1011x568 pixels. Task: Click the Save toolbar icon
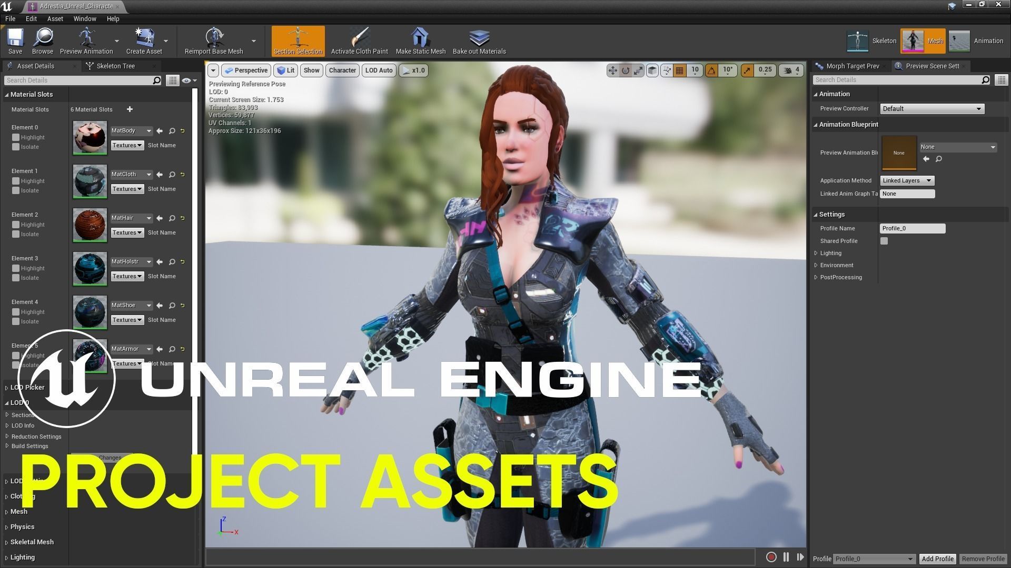[x=15, y=41]
